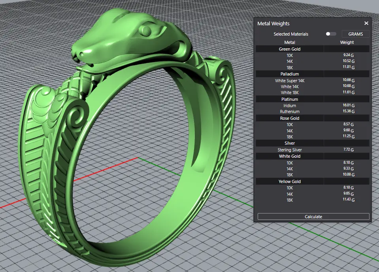Click the Metal Weights panel title
This screenshot has width=379, height=272.
pyautogui.click(x=273, y=23)
